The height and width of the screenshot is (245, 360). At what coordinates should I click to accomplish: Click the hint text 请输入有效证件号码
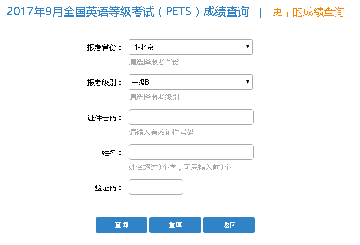[x=161, y=132]
